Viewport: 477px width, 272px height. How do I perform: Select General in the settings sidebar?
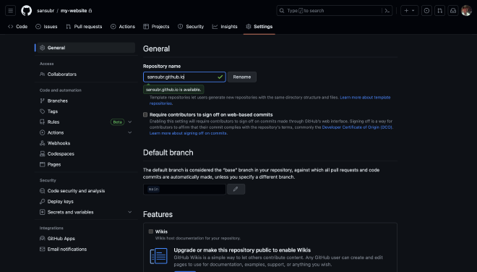point(86,48)
